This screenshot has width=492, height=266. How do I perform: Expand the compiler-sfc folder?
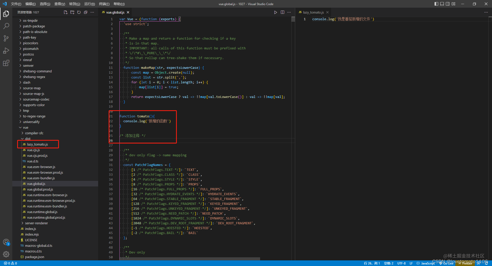point(34,133)
